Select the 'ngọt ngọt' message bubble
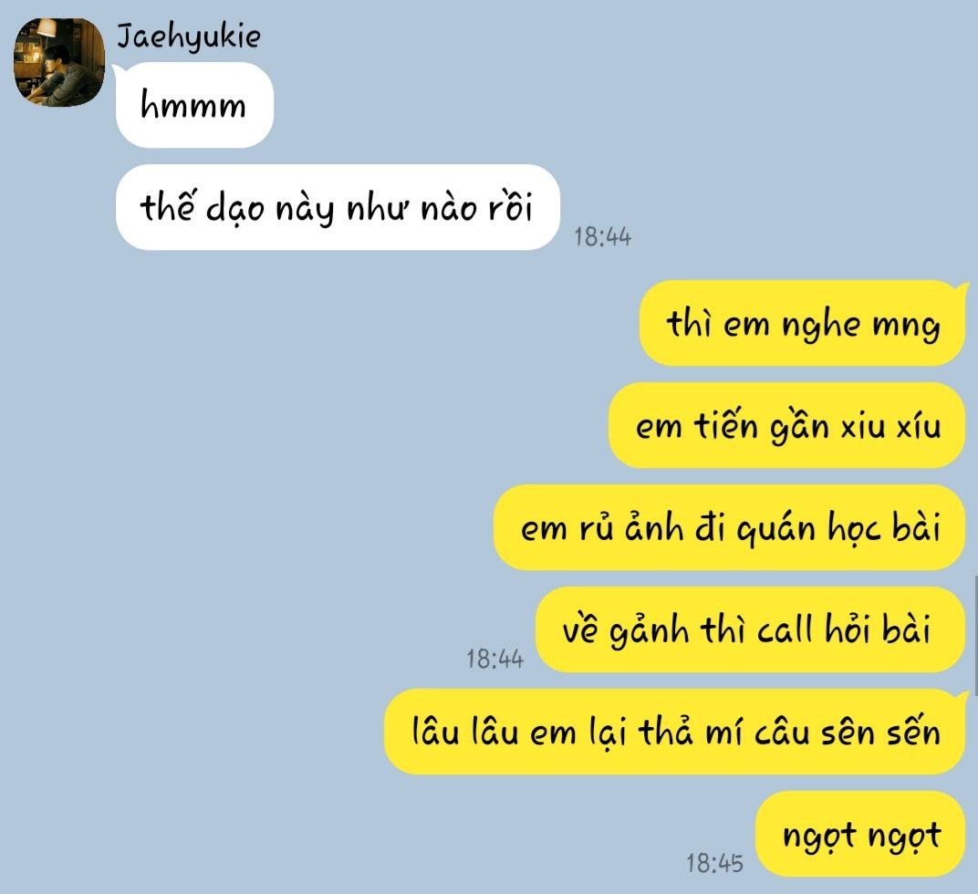 (x=860, y=834)
